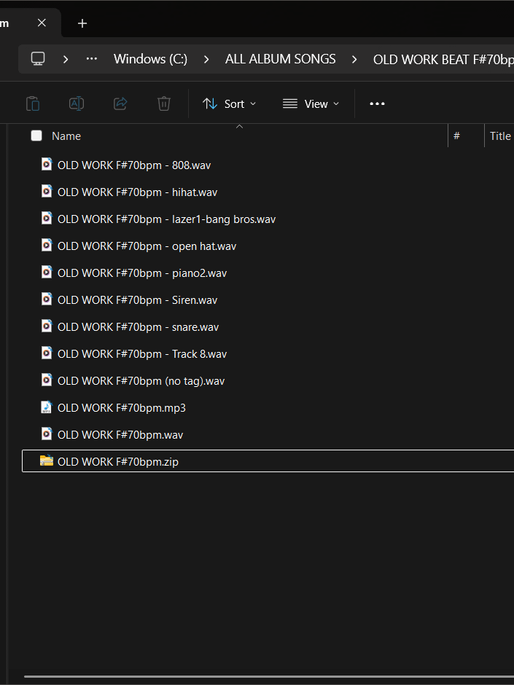
Task: Open the View dropdown menu
Action: [x=311, y=103]
